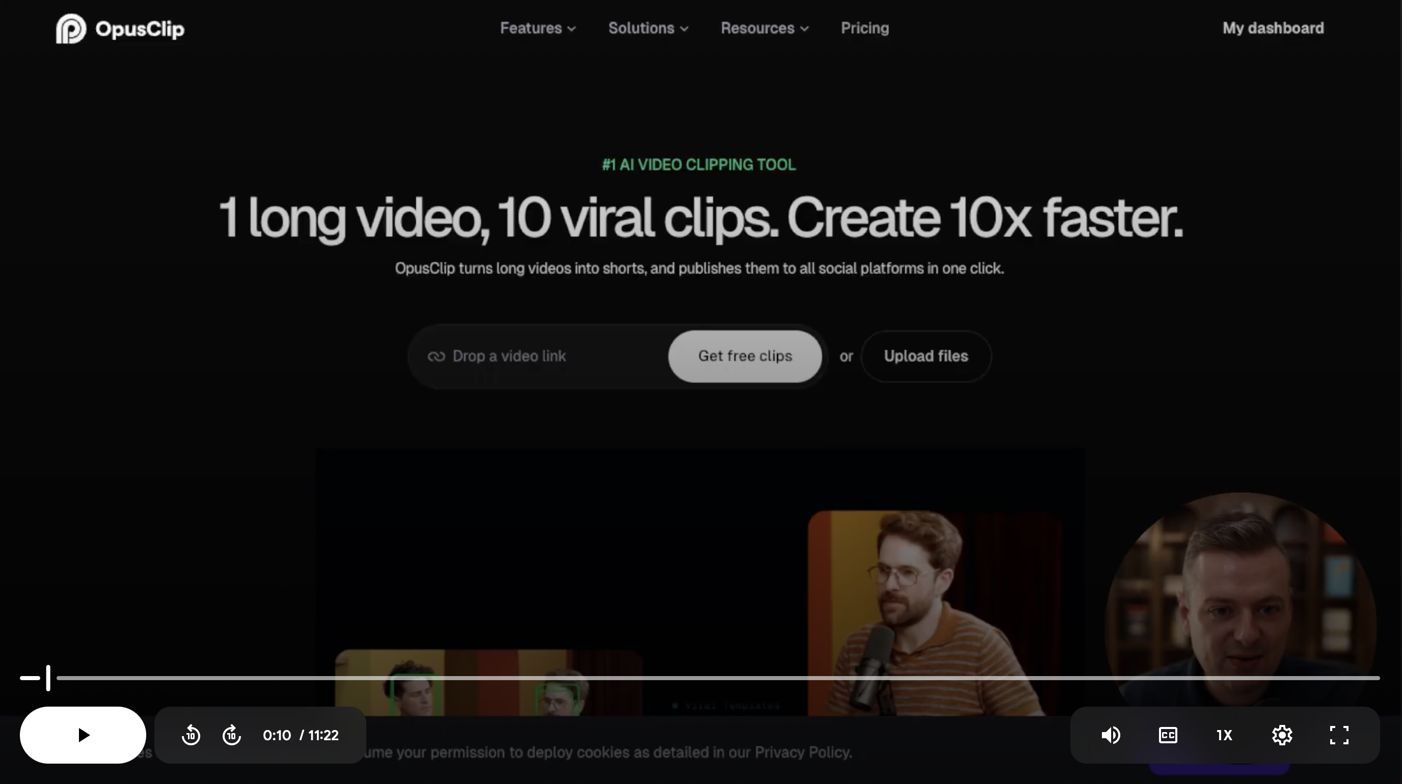Open My dashboard
The height and width of the screenshot is (784, 1402).
coord(1273,29)
